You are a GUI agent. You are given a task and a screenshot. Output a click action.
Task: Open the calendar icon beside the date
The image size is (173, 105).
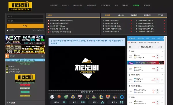tap(130, 47)
